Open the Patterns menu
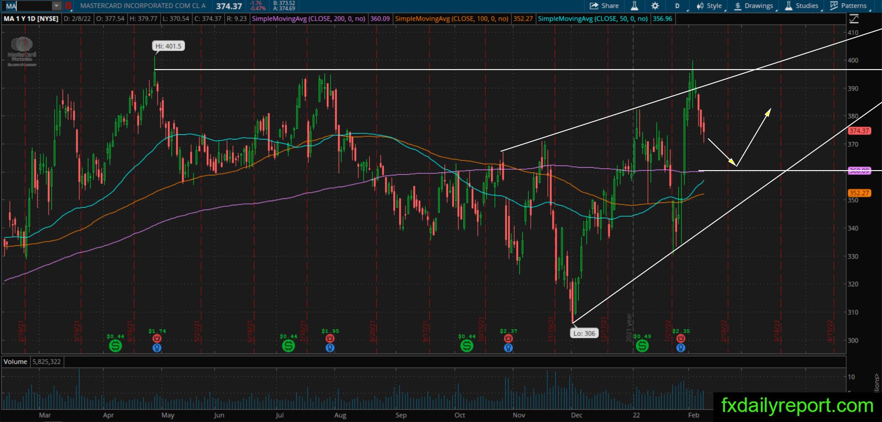Screen dimensions: 882x422 coord(849,6)
